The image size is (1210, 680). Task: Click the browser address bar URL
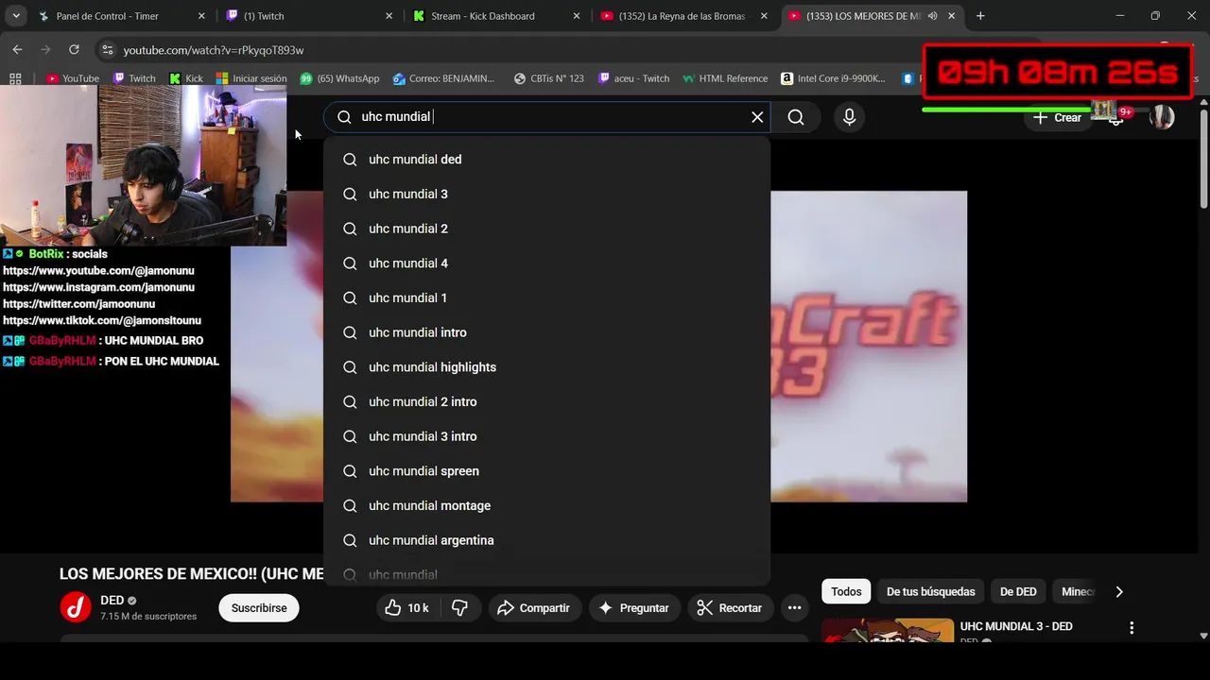(x=214, y=50)
